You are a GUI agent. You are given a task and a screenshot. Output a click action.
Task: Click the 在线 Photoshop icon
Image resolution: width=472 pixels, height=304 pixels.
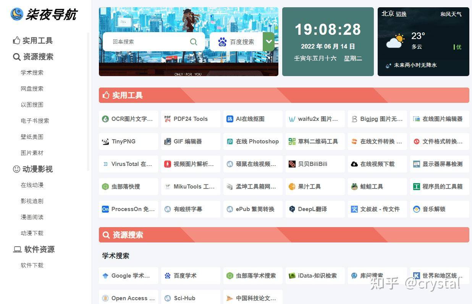[230, 141]
